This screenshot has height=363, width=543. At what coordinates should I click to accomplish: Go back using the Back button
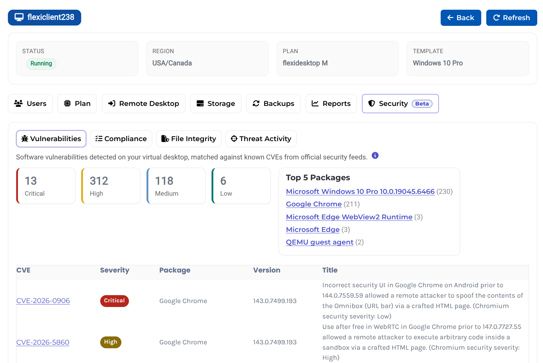461,18
